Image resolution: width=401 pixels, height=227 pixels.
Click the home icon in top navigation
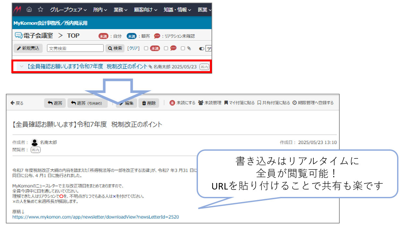click(x=29, y=10)
